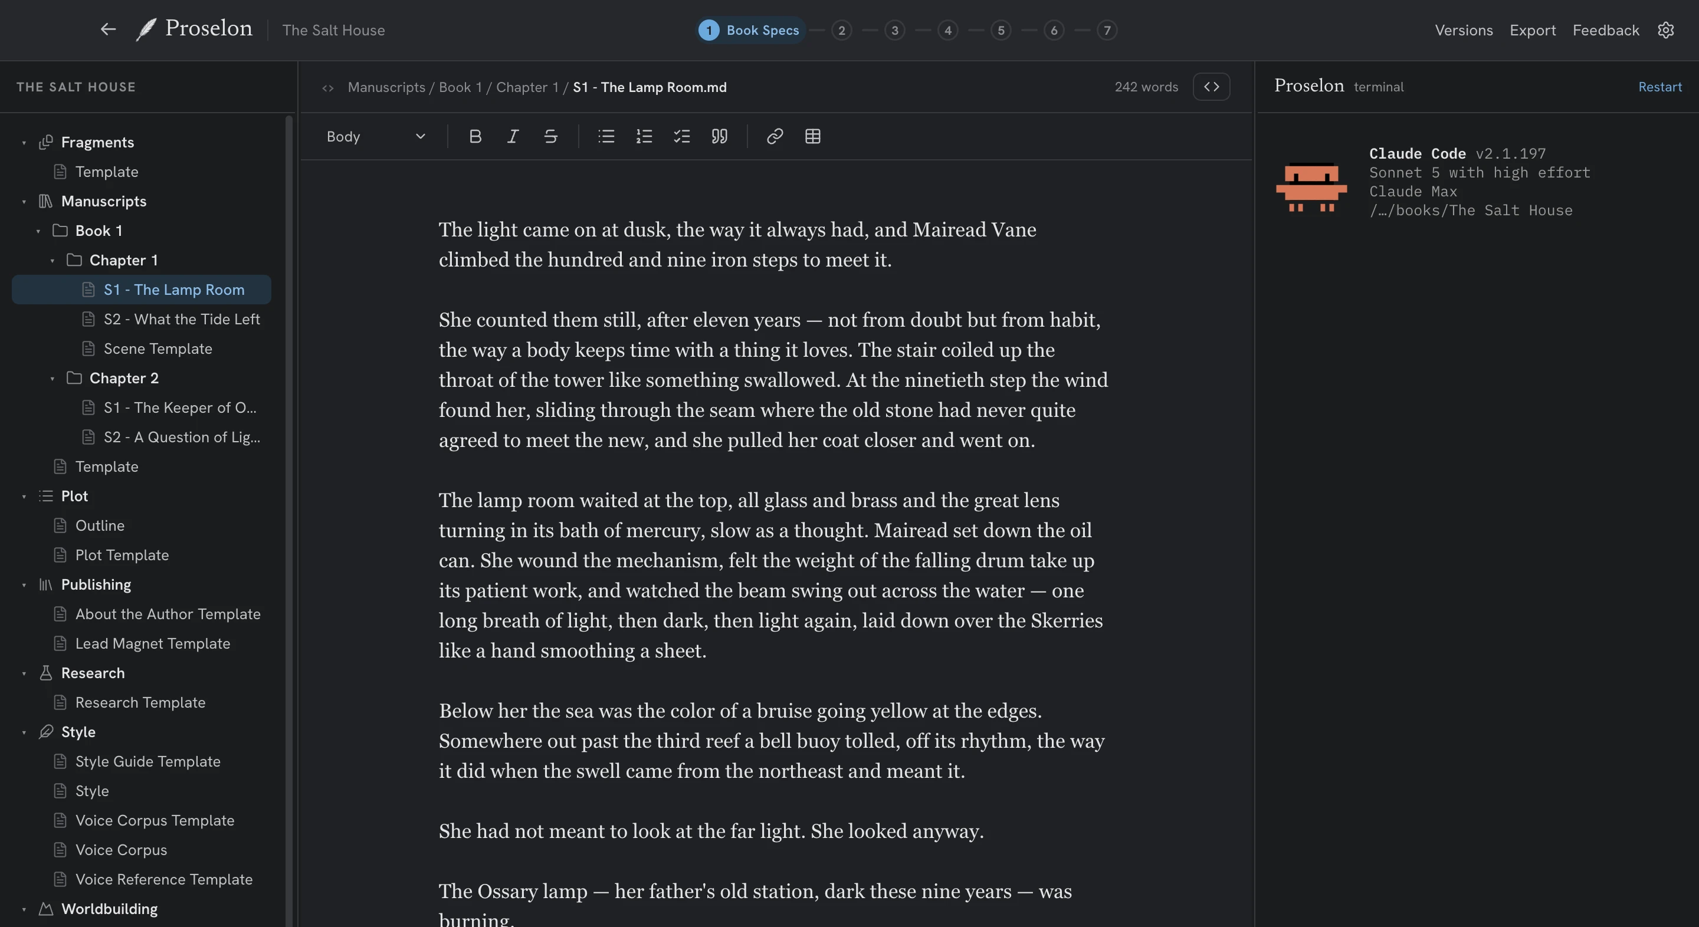Click Chapter 1 in the breadcrumb path

coord(527,87)
